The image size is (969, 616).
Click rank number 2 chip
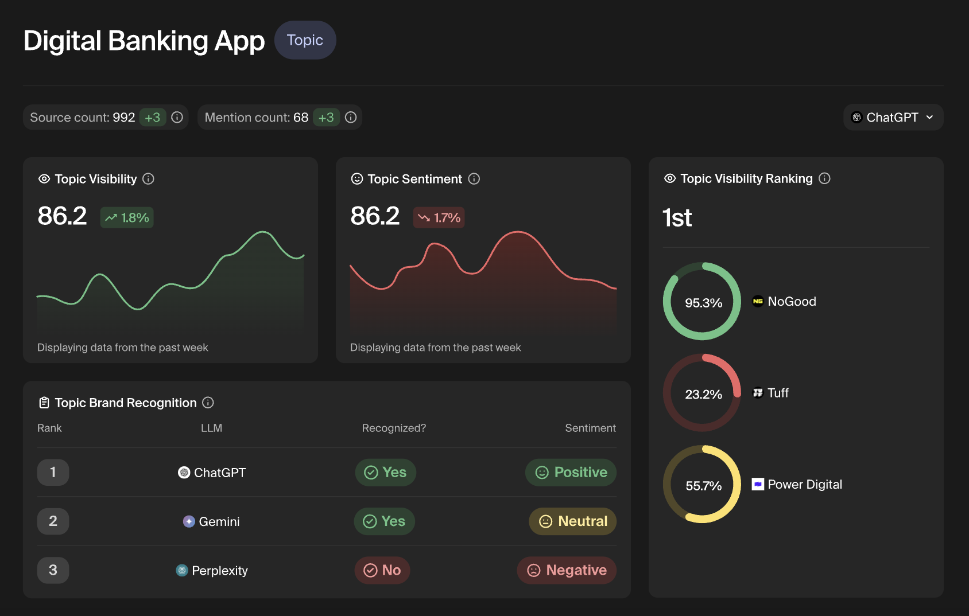pos(53,521)
